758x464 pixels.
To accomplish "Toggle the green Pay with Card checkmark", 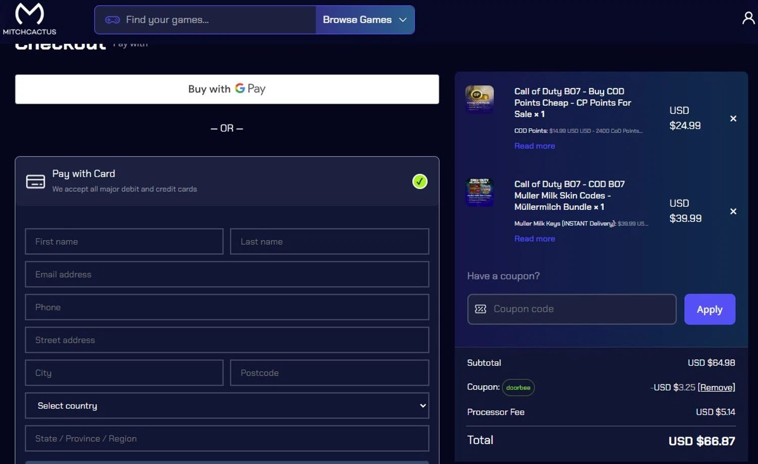I will [419, 181].
